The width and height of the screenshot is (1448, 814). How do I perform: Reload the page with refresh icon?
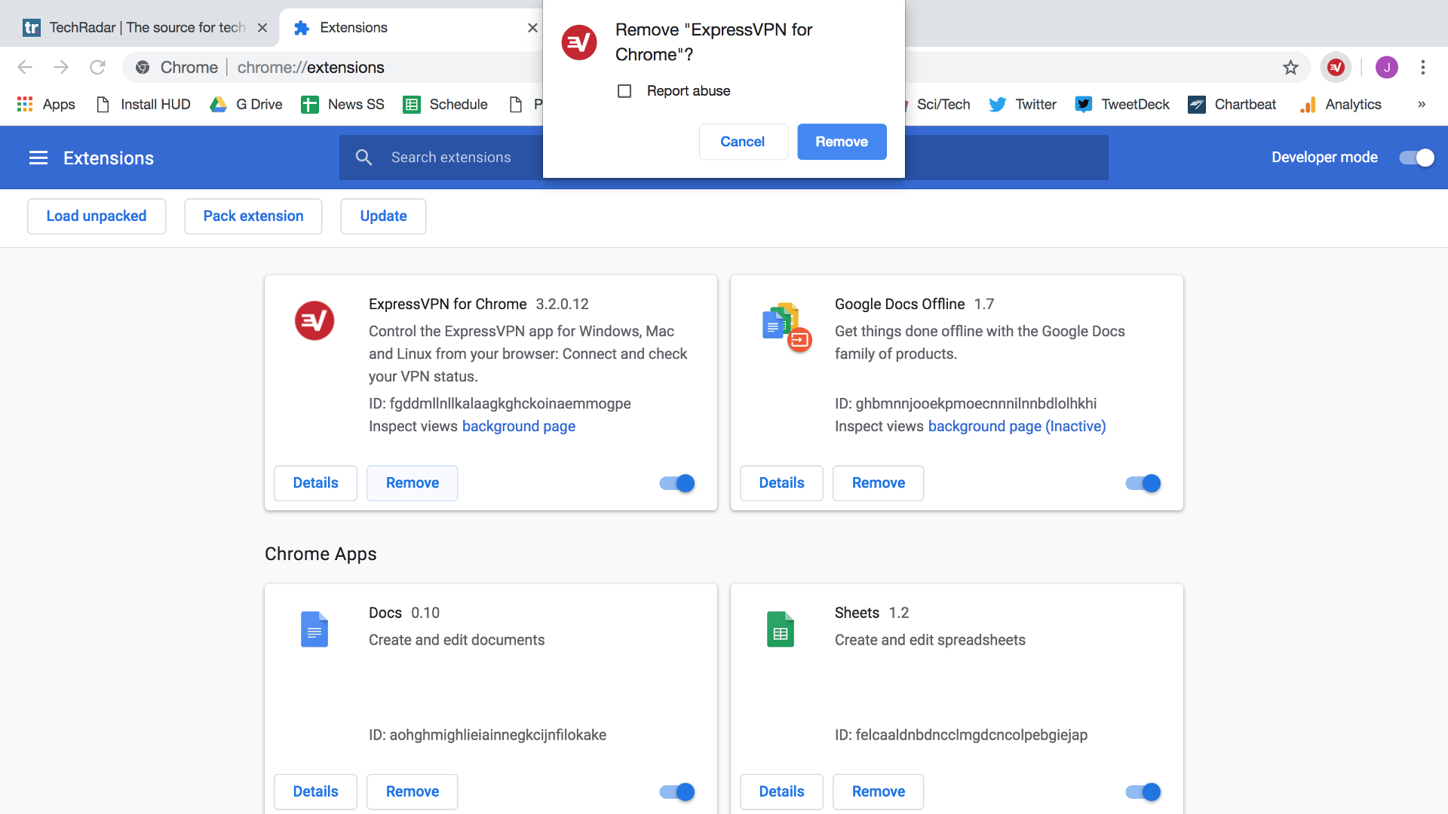97,67
